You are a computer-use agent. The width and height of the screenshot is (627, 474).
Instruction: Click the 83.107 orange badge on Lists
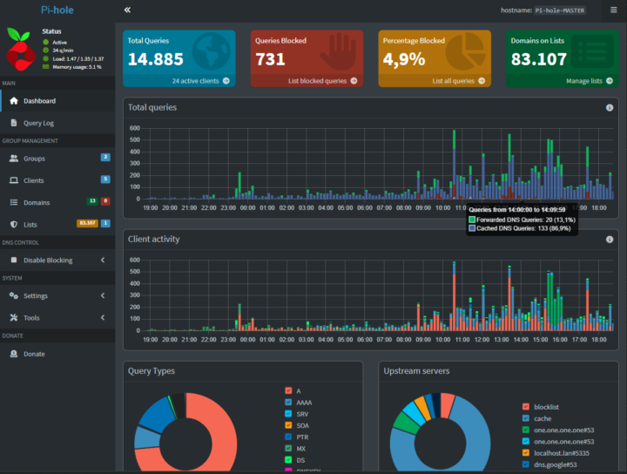tap(87, 223)
